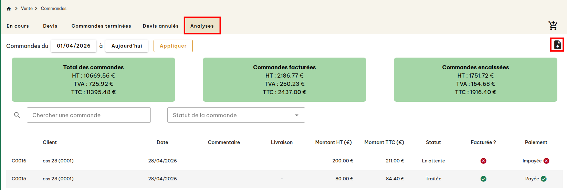Click the Commandes encaissées card

click(x=475, y=80)
